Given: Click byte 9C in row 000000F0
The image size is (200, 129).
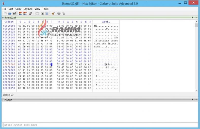Looking at the screenshot, I should pos(20,70).
